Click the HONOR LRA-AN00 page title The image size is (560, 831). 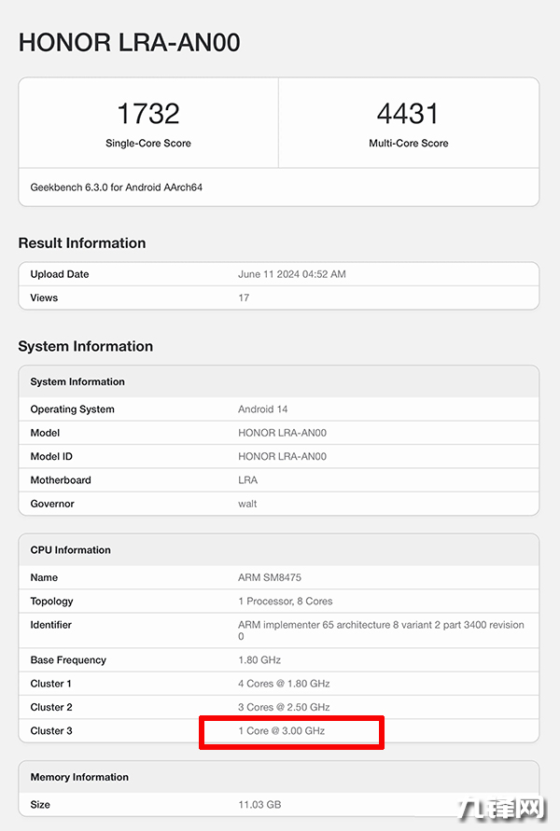point(130,42)
